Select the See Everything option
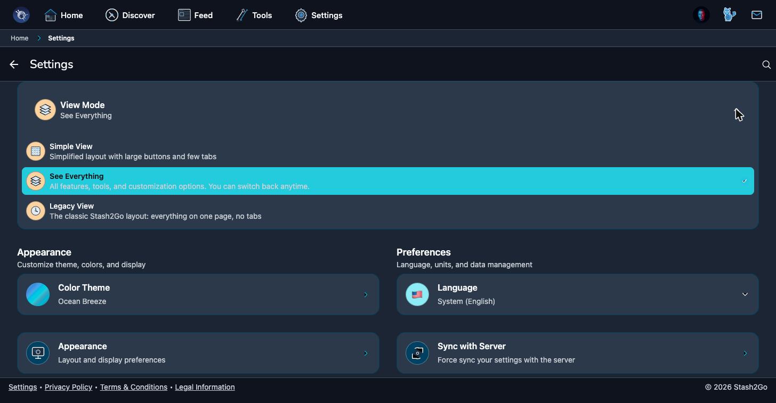Image resolution: width=776 pixels, height=403 pixels. point(388,181)
